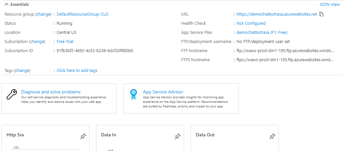This screenshot has height=151, width=344.
Task: Pin the Http 5xx chart
Action: pyautogui.click(x=83, y=137)
